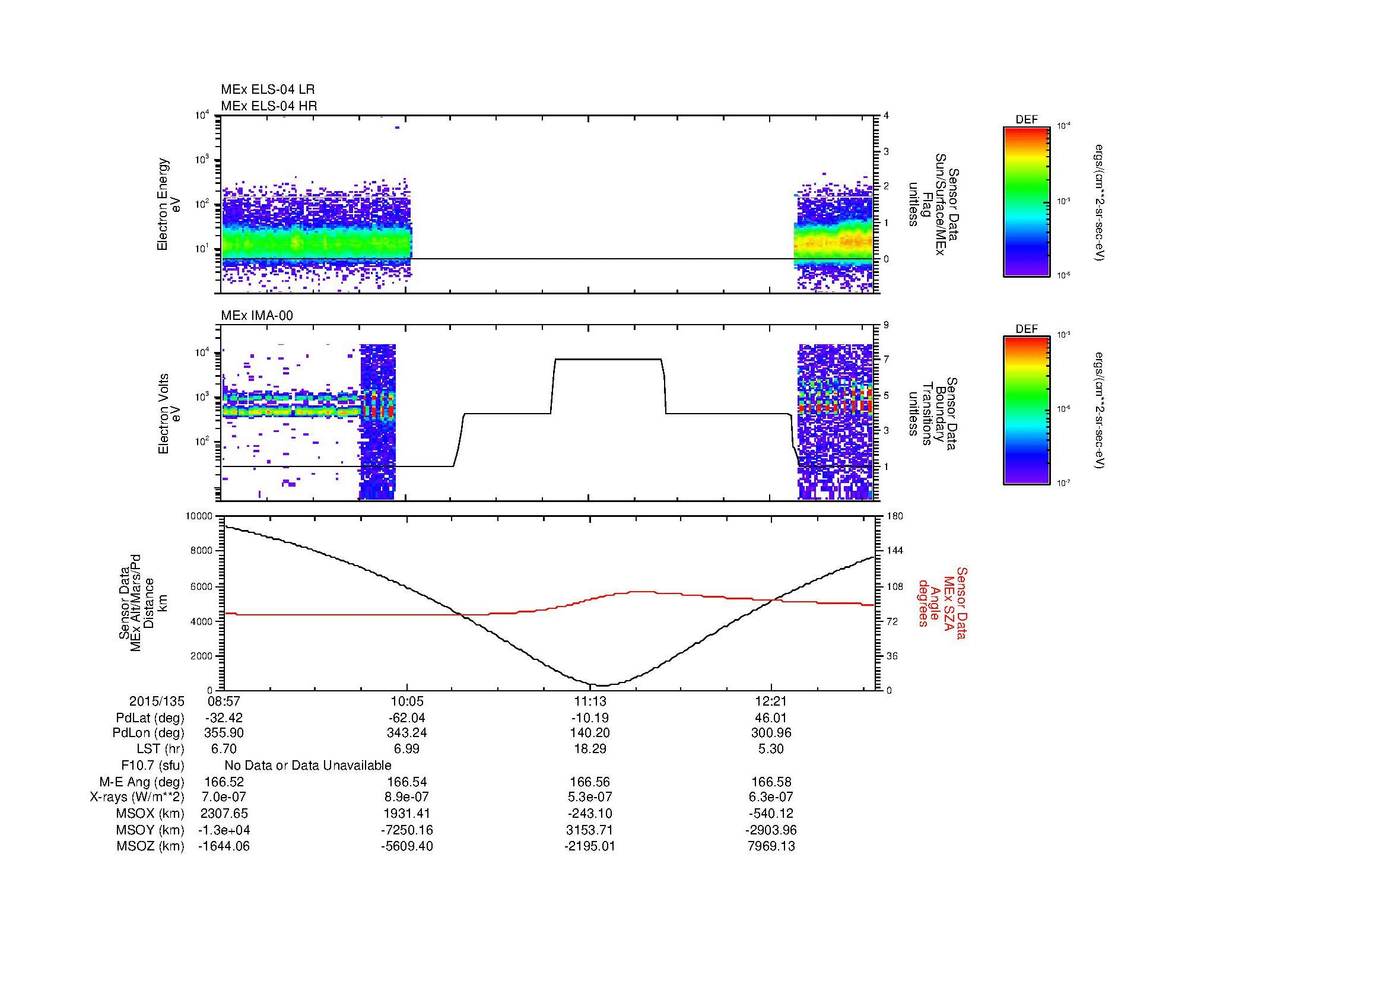This screenshot has width=1388, height=981.
Task: Click MSOX value 2307.65
Action: coord(224,814)
